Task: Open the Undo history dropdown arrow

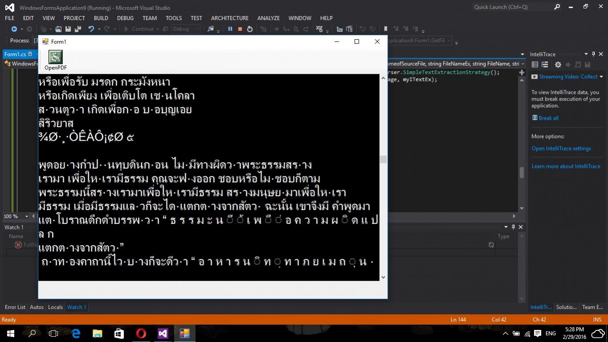Action: coord(99,29)
